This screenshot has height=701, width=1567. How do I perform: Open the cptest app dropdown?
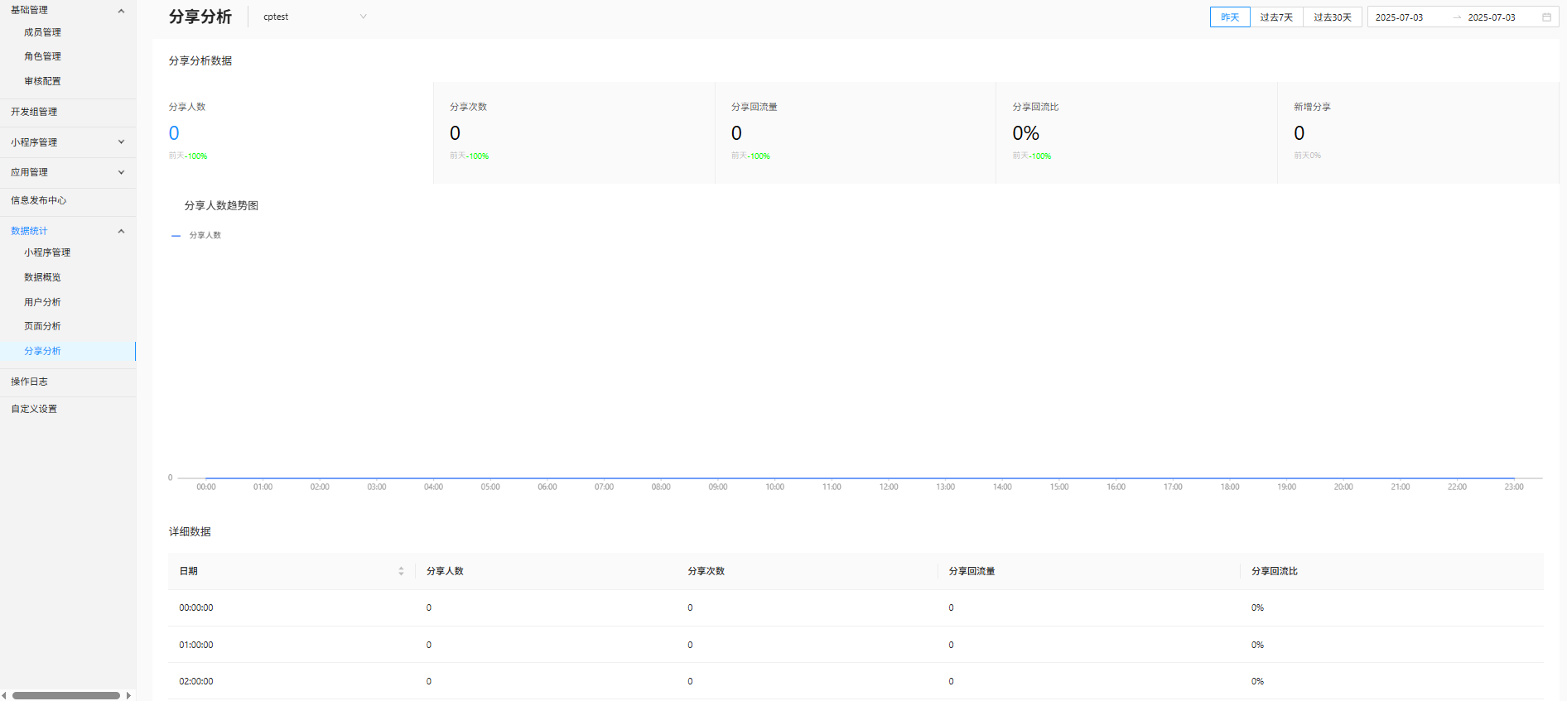click(x=315, y=17)
